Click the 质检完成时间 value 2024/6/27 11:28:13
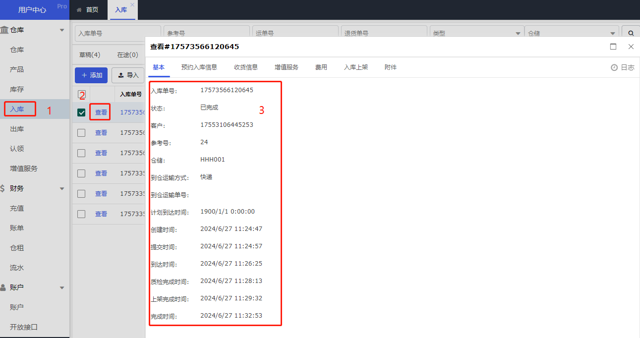 click(231, 281)
